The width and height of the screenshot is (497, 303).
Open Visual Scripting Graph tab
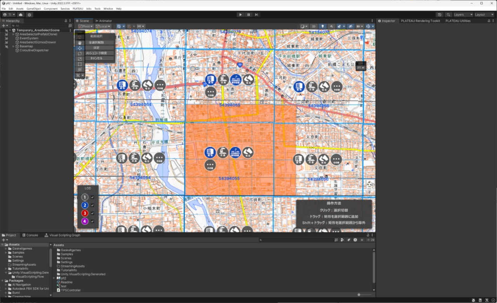point(63,235)
